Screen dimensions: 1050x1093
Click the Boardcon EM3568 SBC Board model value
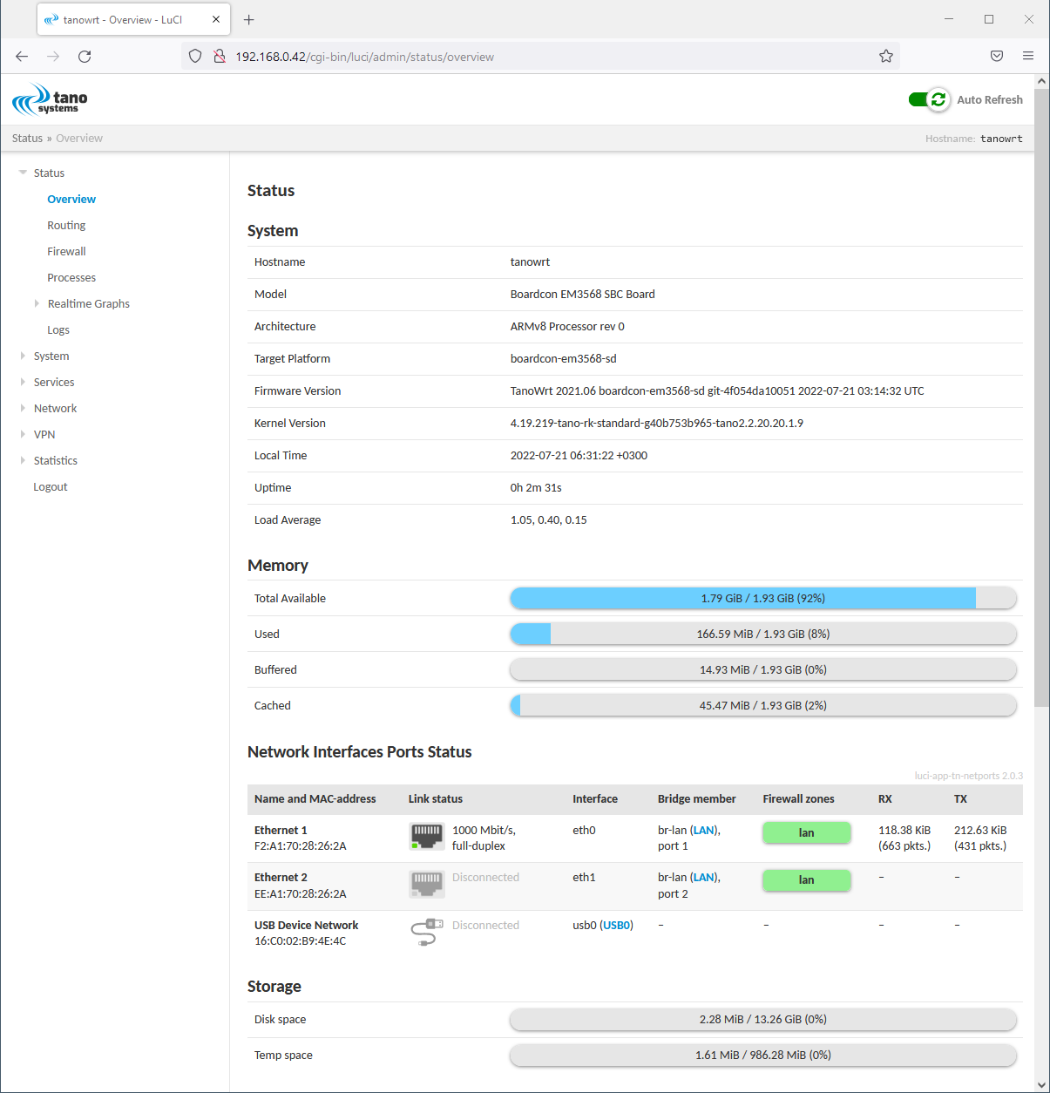click(x=583, y=295)
